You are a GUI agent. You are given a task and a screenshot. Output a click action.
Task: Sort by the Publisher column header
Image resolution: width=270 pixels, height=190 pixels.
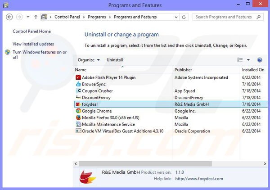[x=183, y=70]
